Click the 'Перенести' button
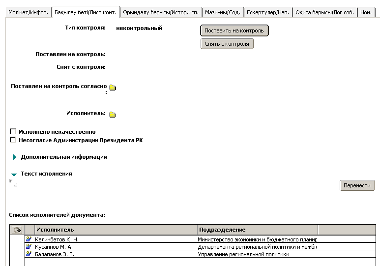This screenshot has height=266, width=380. [357, 185]
